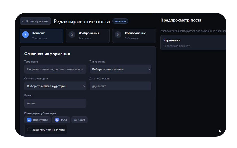The image size is (237, 148).
Task: Click the 'Тип контента' field label
Action: (x=97, y=62)
